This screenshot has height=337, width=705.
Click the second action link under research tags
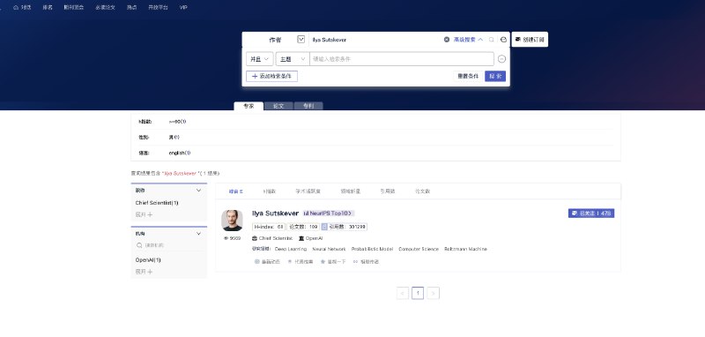pyautogui.click(x=301, y=261)
